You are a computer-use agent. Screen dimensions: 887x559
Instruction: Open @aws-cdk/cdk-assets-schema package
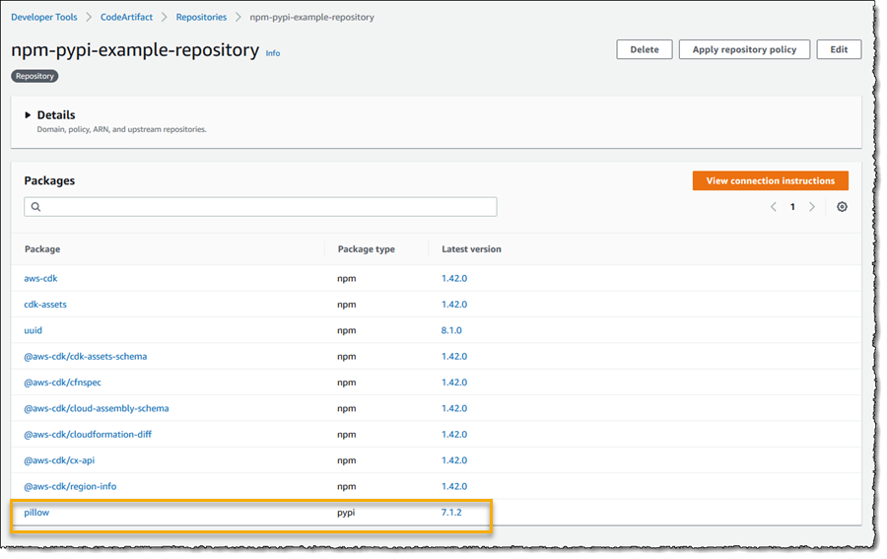[x=86, y=357]
